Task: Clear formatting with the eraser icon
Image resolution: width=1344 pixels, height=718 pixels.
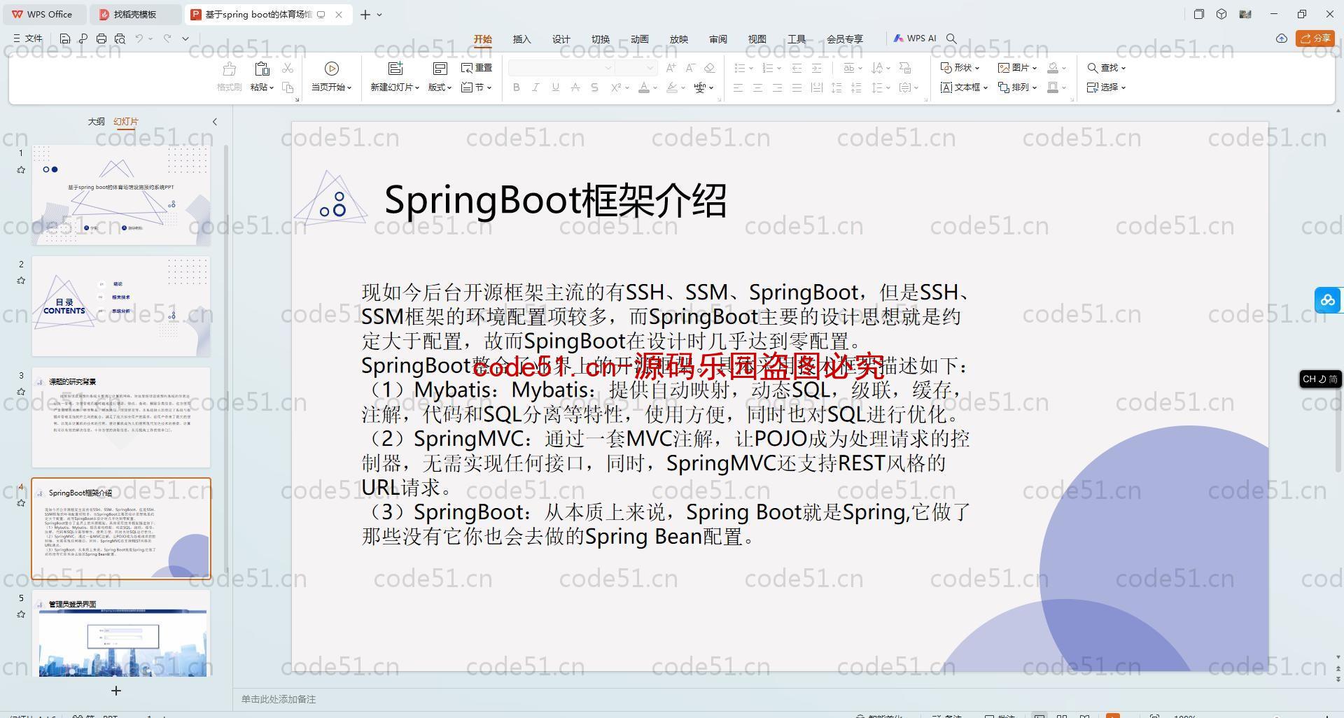Action: pyautogui.click(x=709, y=68)
